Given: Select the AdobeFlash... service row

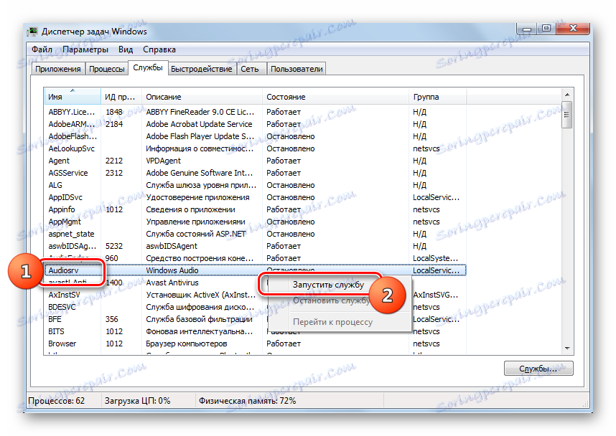Looking at the screenshot, I should 255,136.
